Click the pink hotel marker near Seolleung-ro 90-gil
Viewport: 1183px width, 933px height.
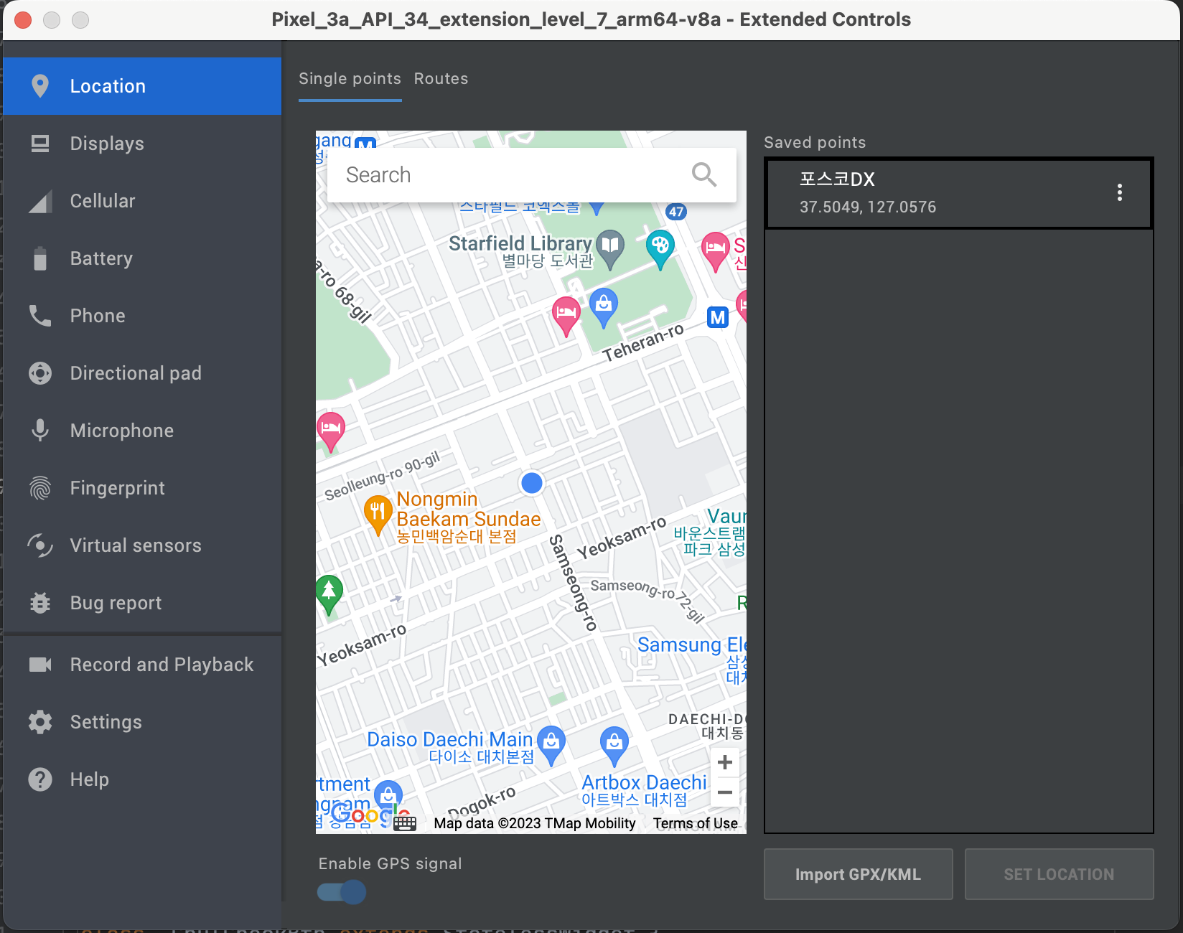point(330,431)
